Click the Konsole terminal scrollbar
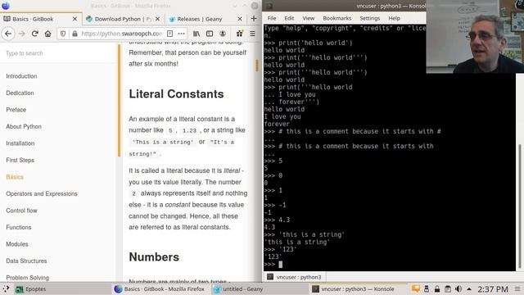 tap(519, 206)
